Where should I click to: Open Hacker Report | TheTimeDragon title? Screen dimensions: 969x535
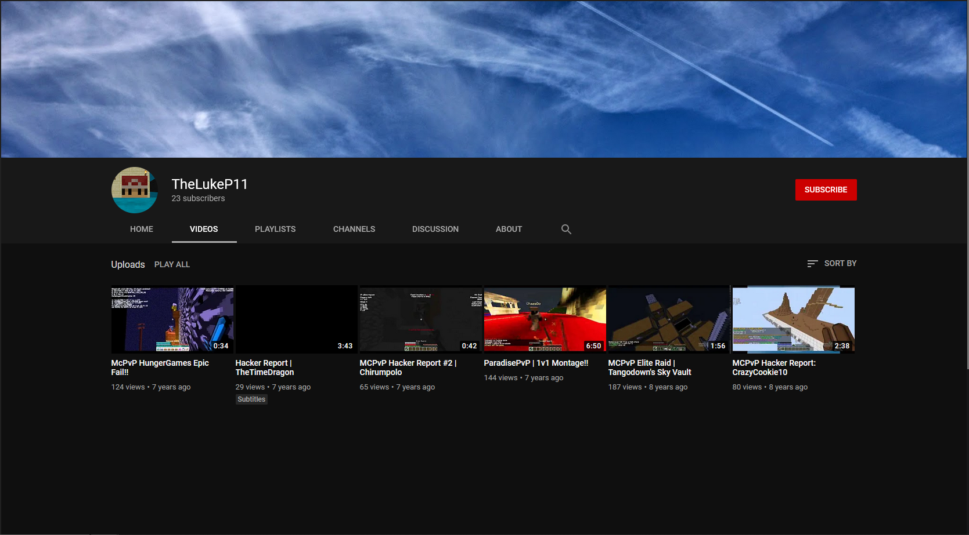click(x=265, y=367)
